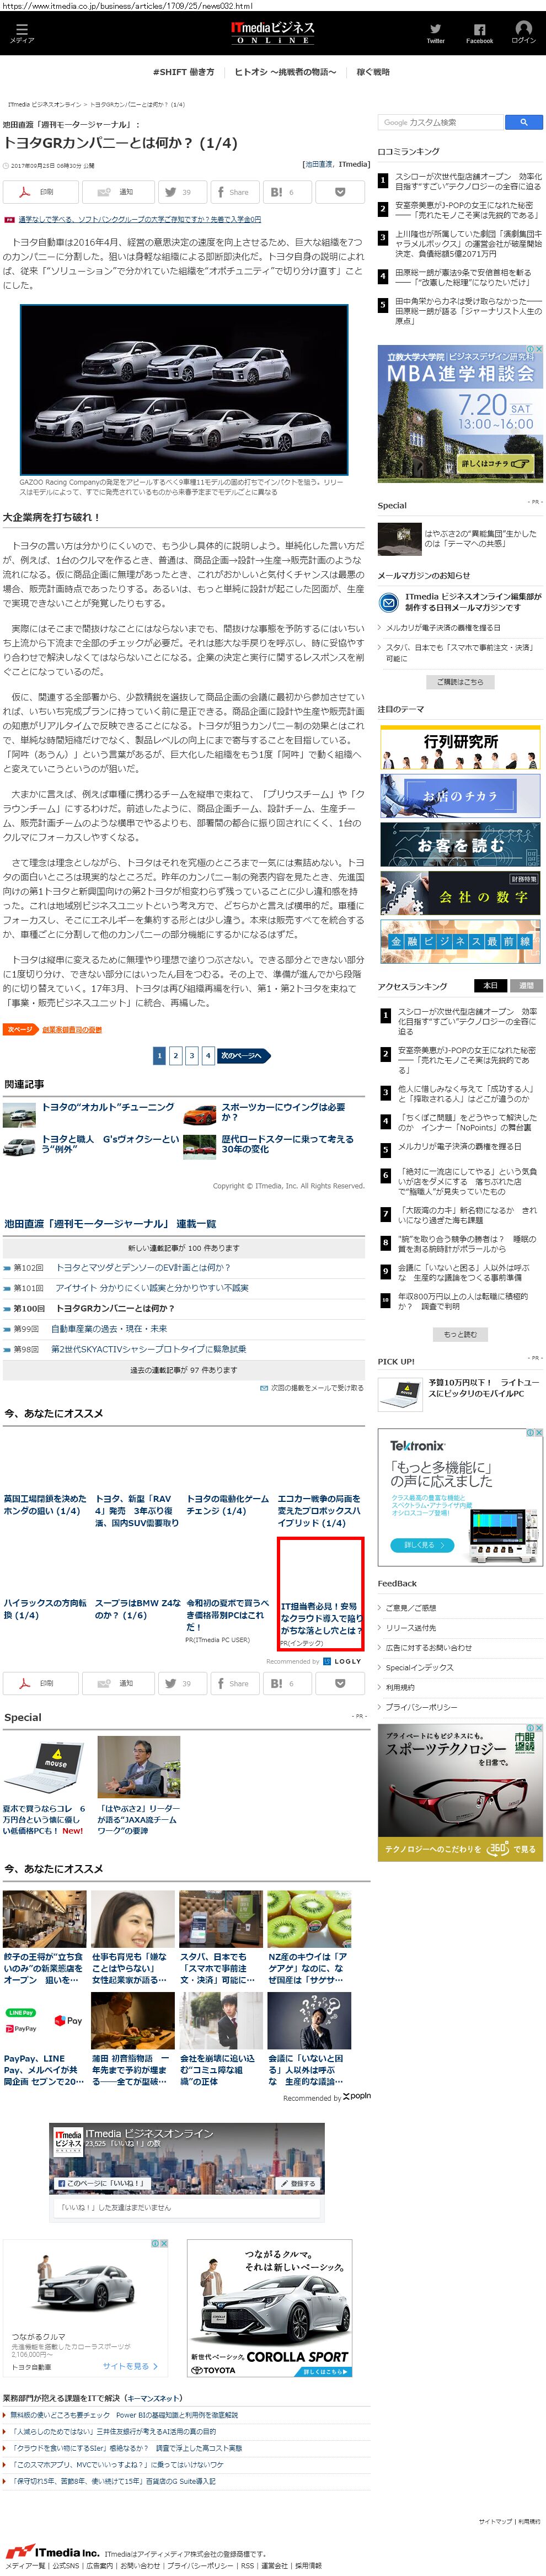Open Specialインデックス chevron link
Viewport: 546px width, 2576px height.
[419, 1667]
